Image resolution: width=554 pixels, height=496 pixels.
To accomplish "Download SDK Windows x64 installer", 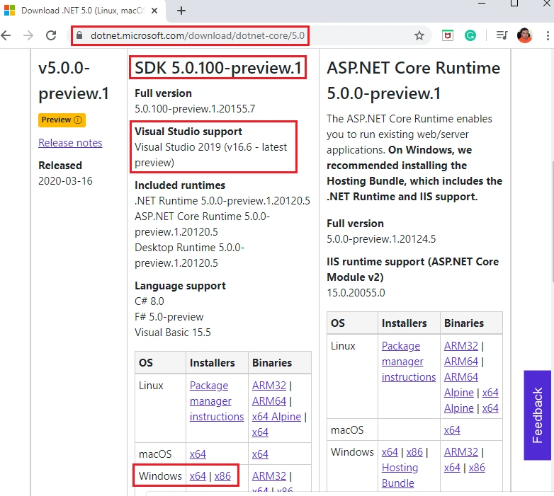I will coord(198,476).
